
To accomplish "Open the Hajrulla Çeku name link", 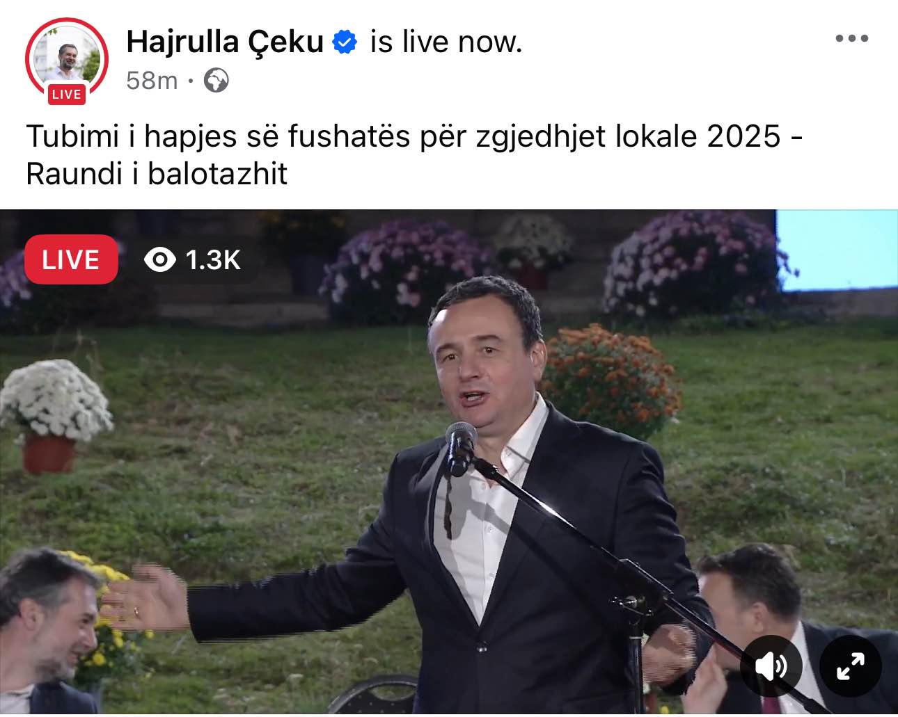I will pos(225,42).
